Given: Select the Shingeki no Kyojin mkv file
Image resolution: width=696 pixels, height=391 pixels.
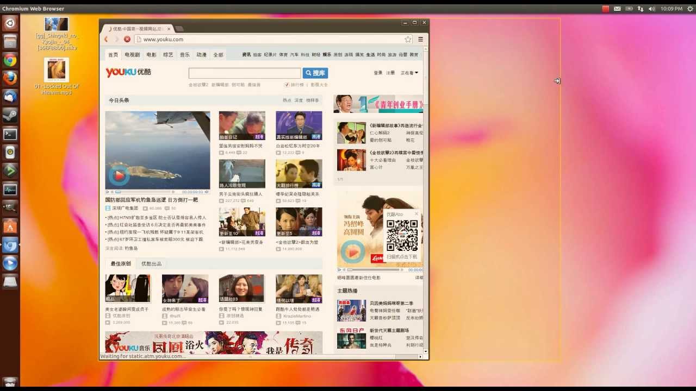Looking at the screenshot, I should [x=57, y=34].
